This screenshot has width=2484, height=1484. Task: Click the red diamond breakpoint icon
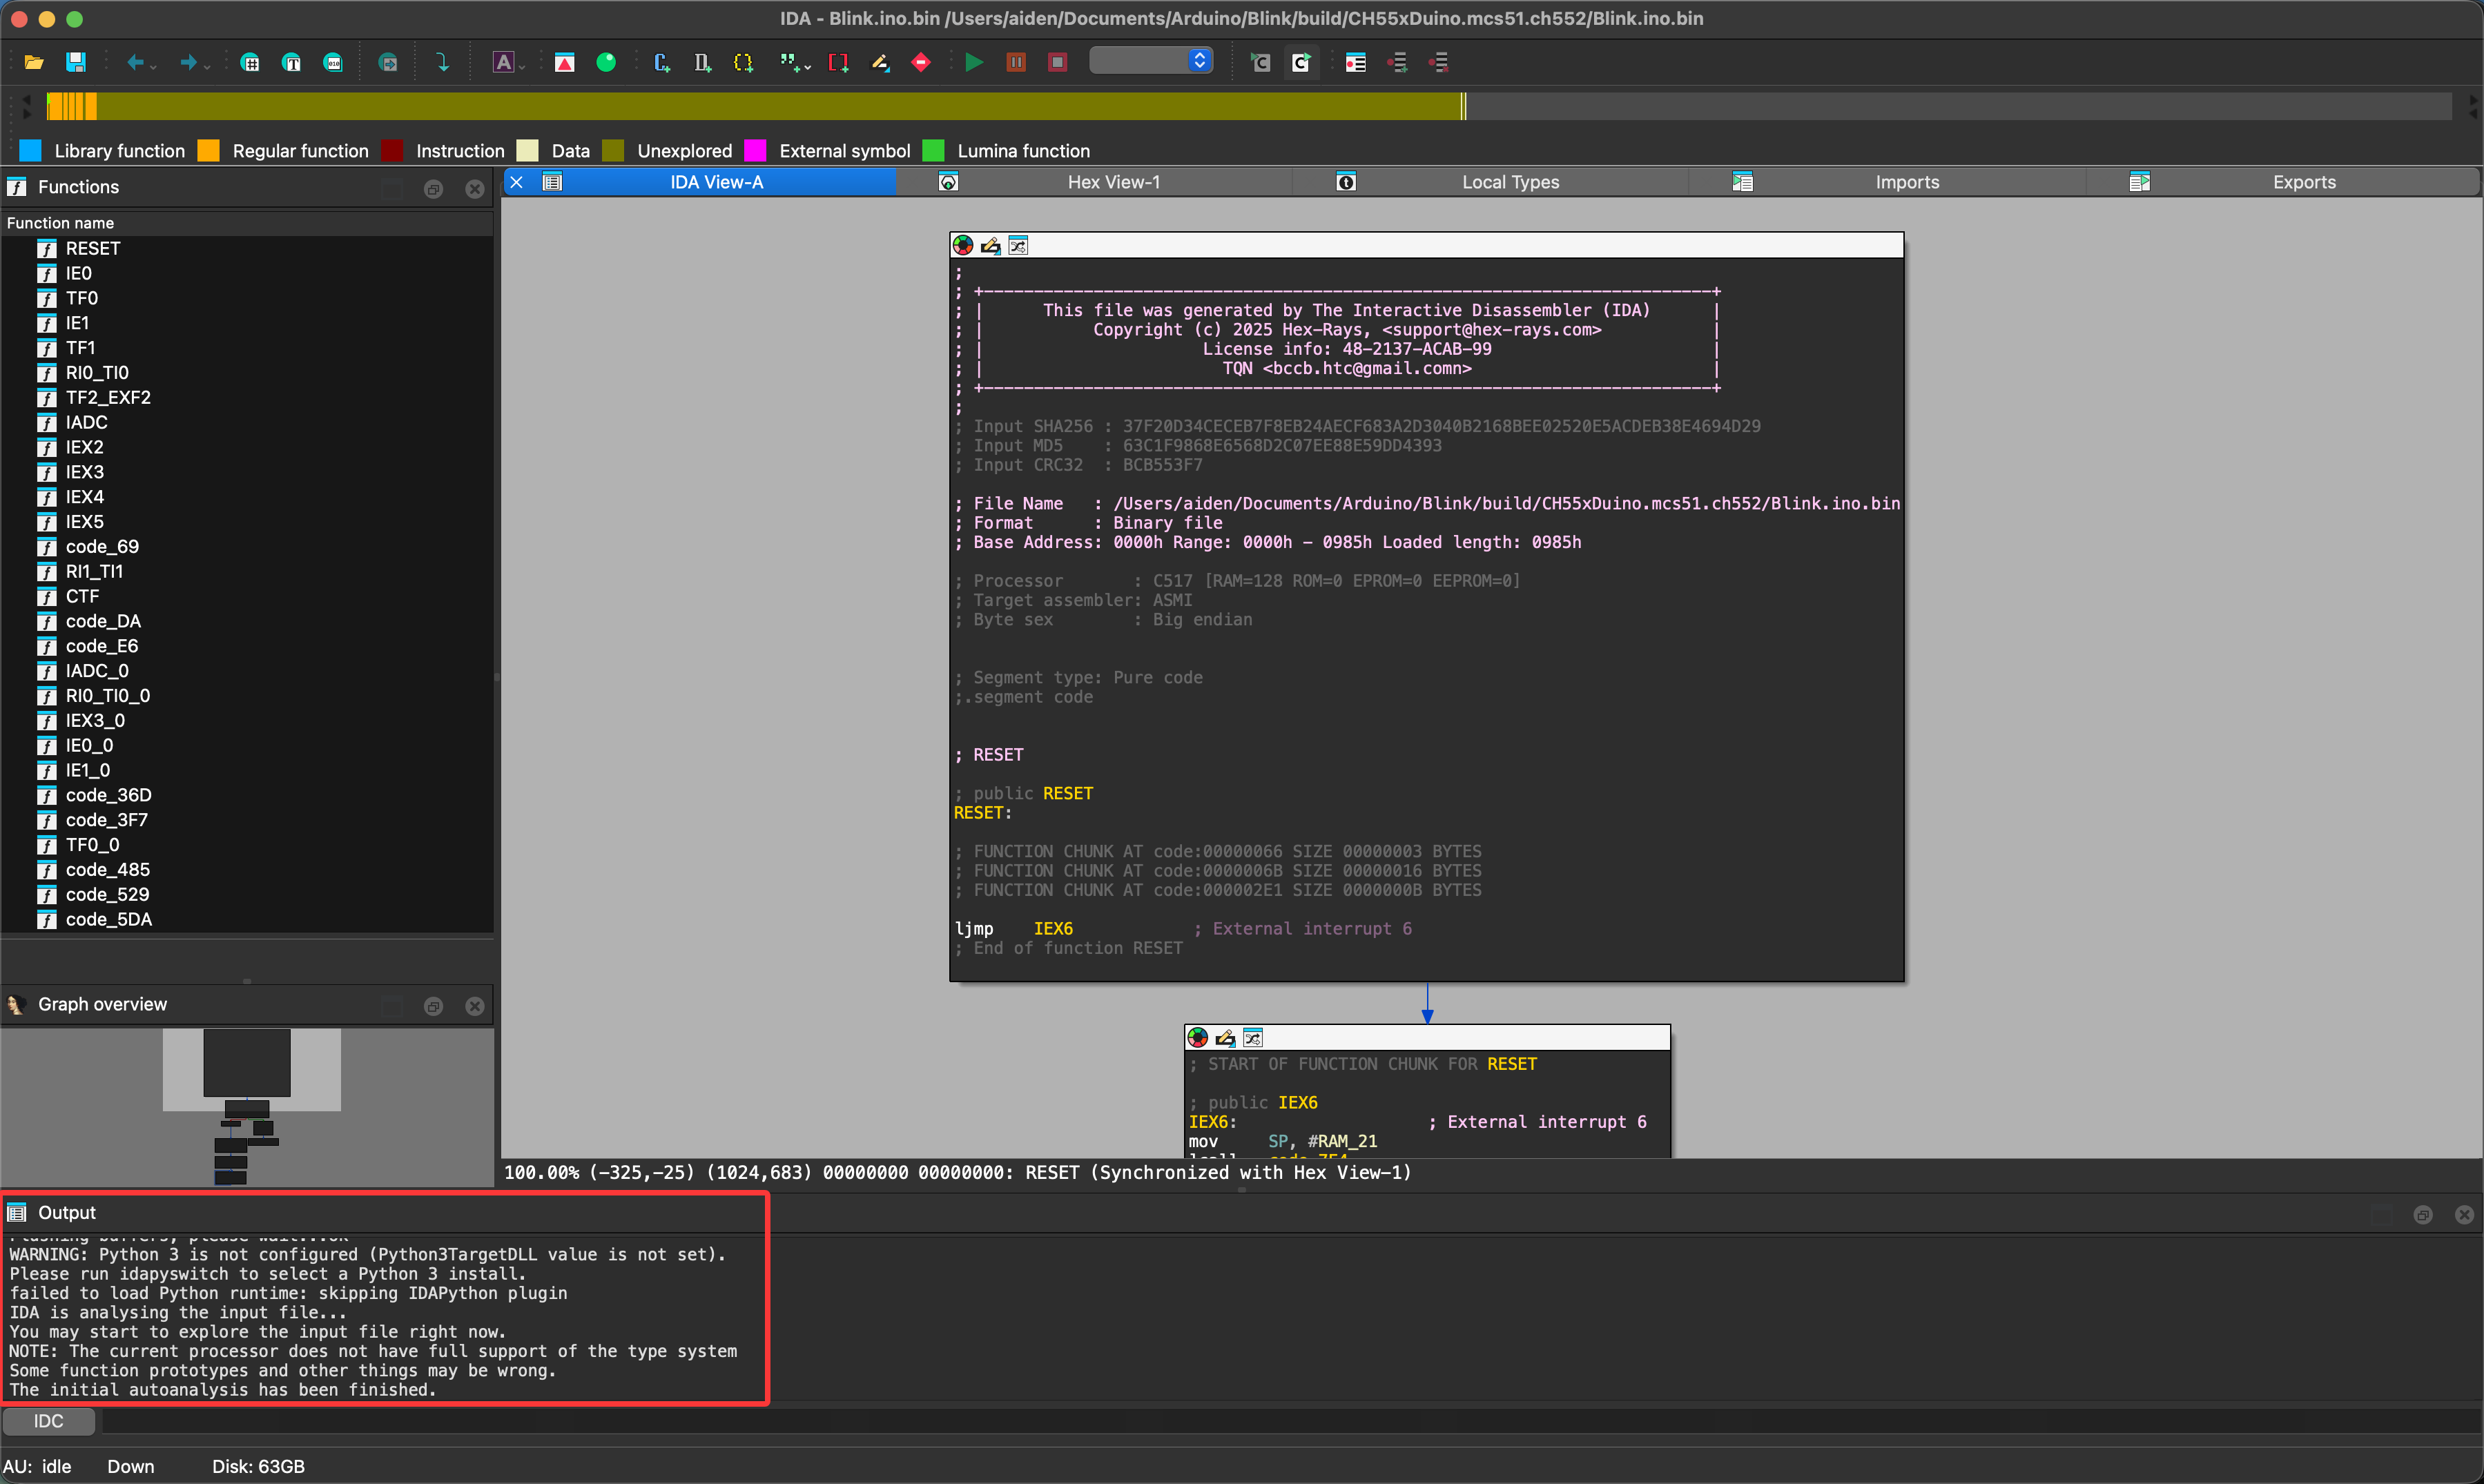921,63
